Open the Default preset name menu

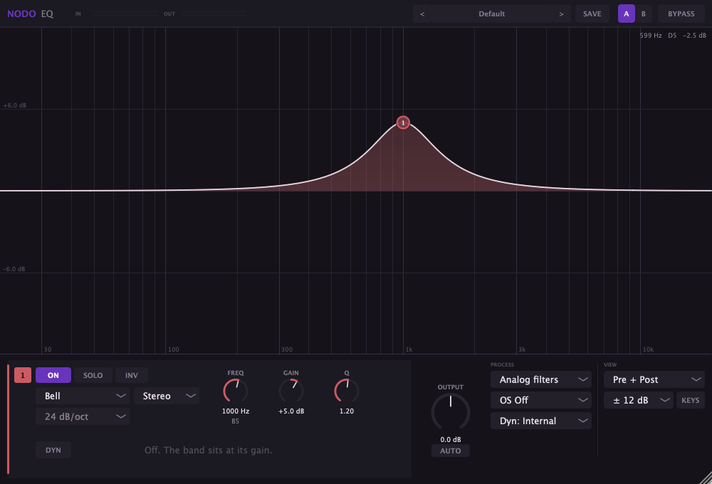coord(492,14)
